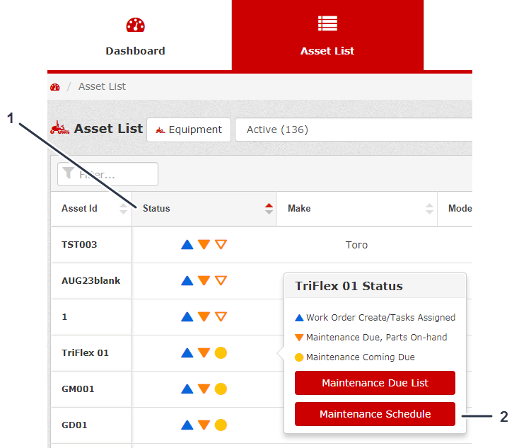Click the dashboard icon in the breadcrumb

coord(55,87)
